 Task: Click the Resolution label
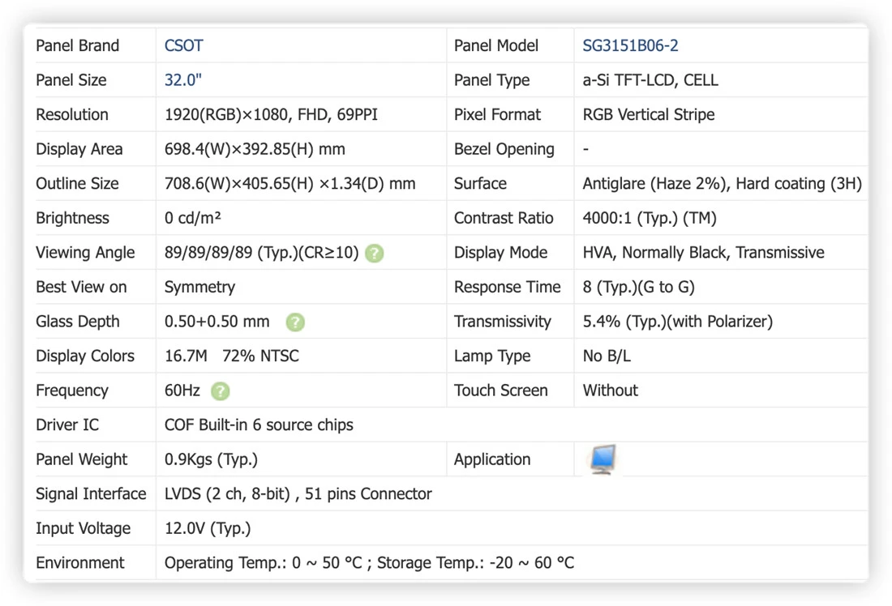pyautogui.click(x=72, y=115)
